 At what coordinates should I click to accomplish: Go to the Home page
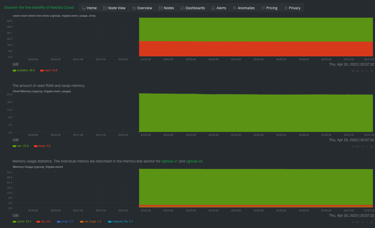pyautogui.click(x=89, y=8)
